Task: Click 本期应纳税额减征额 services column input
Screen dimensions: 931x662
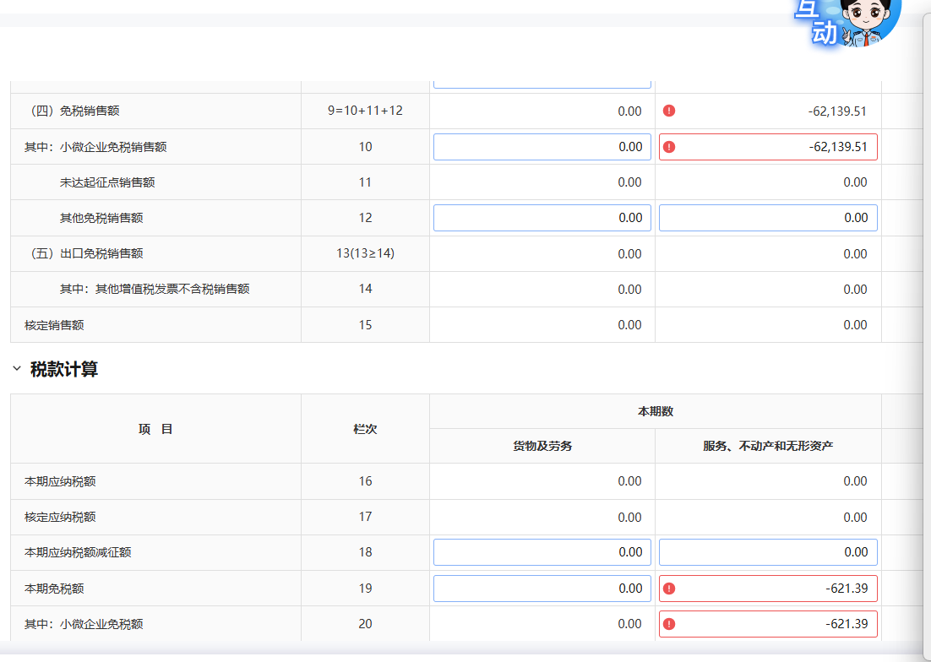Action: (767, 552)
